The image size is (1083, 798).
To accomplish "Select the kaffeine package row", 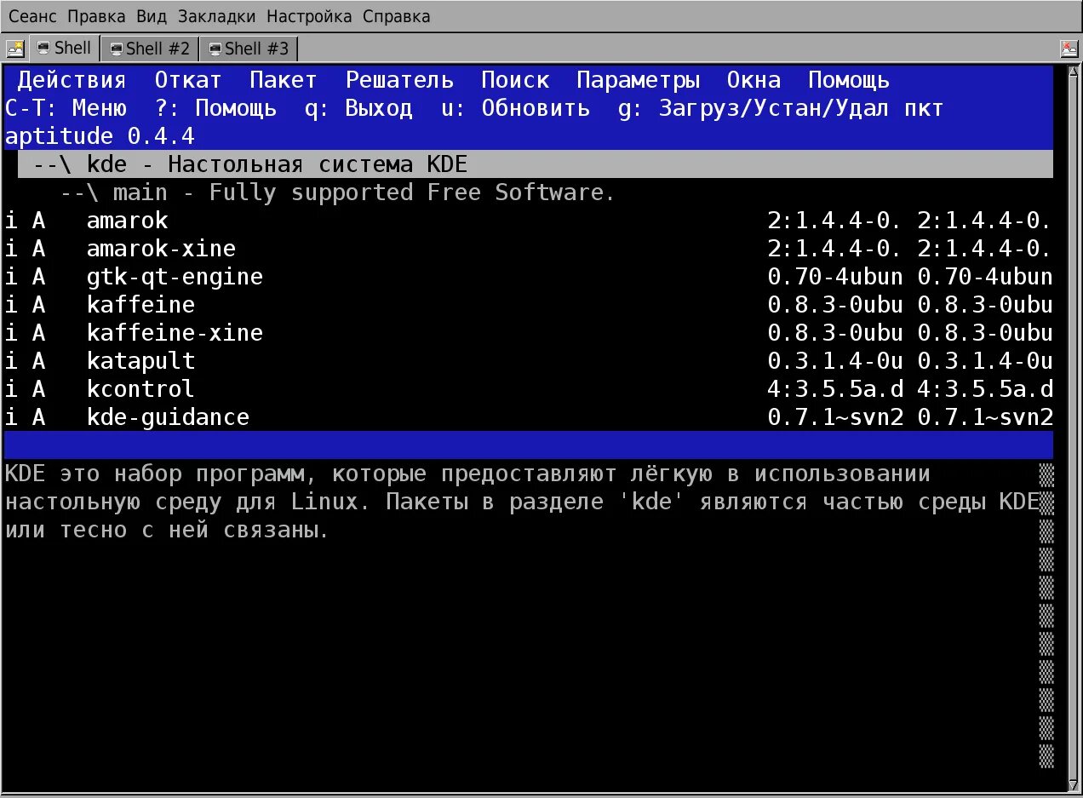I will point(529,305).
